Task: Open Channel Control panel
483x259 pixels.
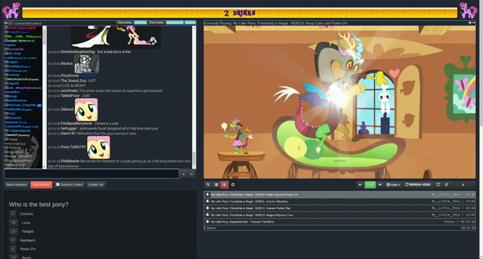Action: (69, 185)
